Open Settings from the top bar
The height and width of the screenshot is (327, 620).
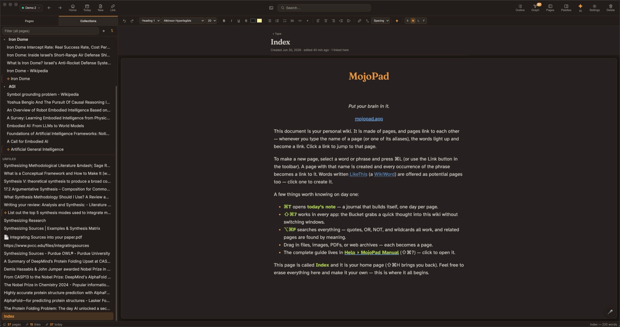(594, 8)
